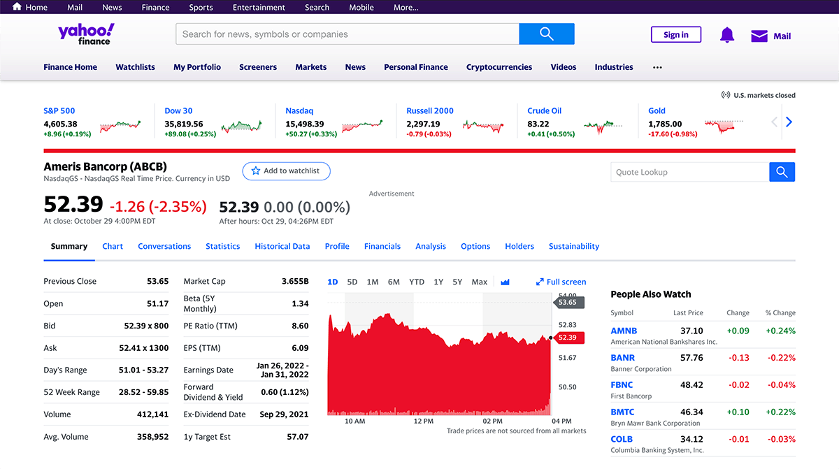Image resolution: width=839 pixels, height=469 pixels.
Task: Expand chart with Full screen
Action: click(561, 282)
